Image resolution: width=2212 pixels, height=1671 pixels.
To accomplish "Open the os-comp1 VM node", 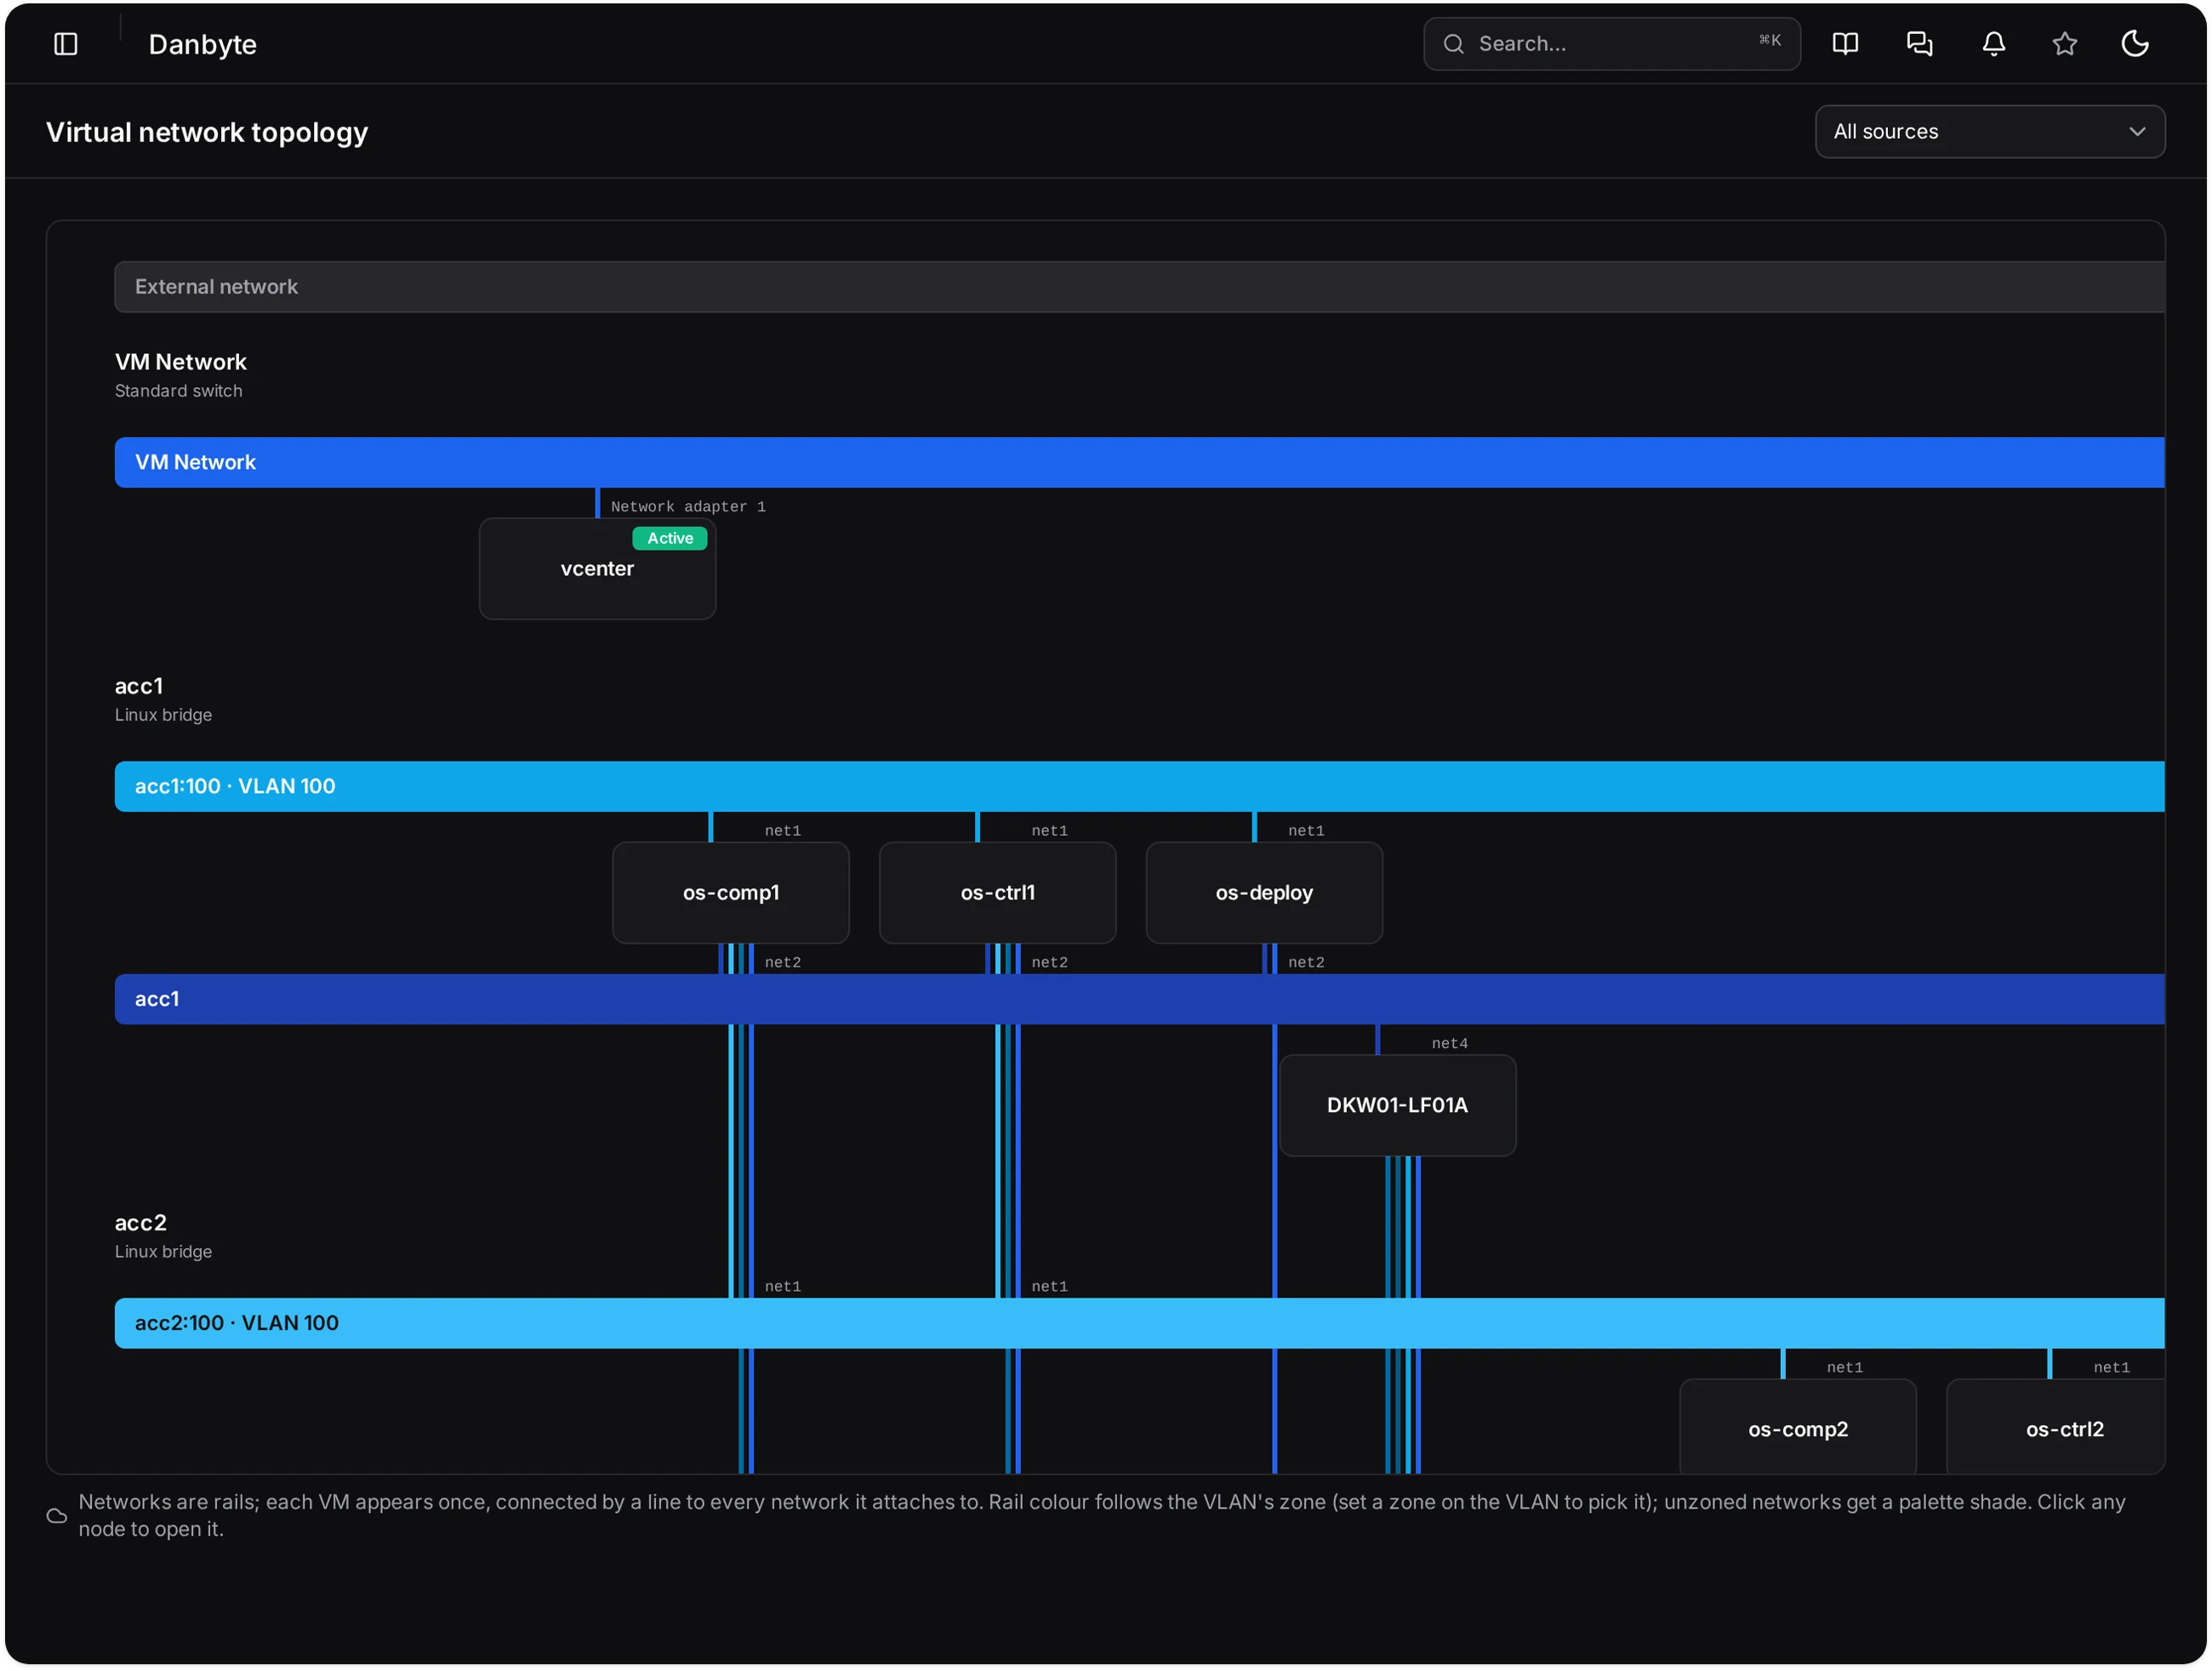I will 731,893.
